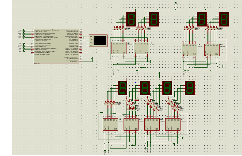The image size is (242, 156).
Task: Select shift register U6
Action: coord(152,124)
